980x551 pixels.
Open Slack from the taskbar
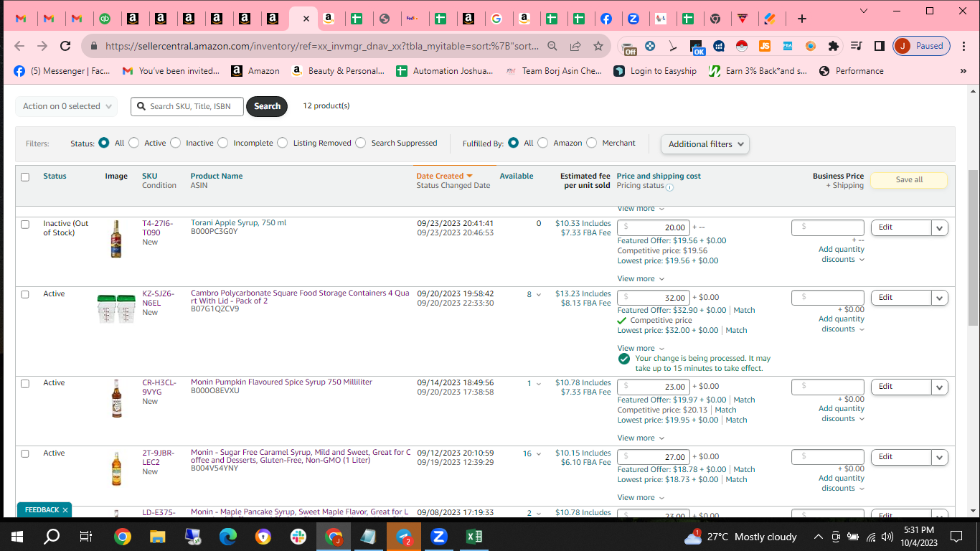[x=298, y=537]
